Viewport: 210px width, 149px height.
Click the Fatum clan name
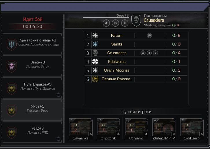(117, 36)
